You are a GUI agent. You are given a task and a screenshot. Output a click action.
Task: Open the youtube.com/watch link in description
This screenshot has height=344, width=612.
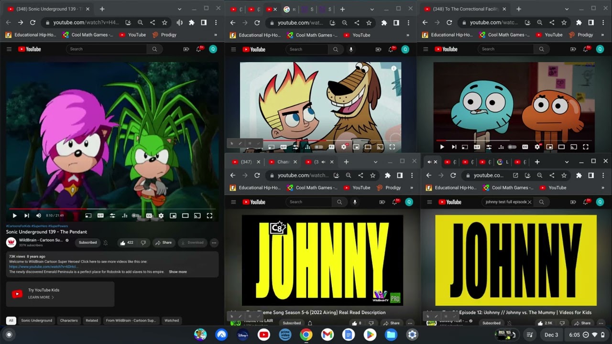(x=43, y=267)
